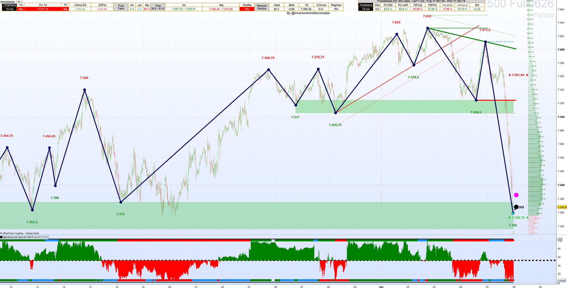
Task: Click the 7.632 peak price label
Action: click(x=427, y=16)
